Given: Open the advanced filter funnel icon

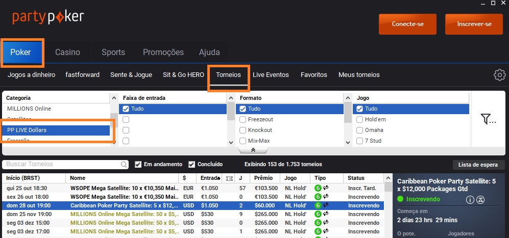Looking at the screenshot, I should coord(488,119).
